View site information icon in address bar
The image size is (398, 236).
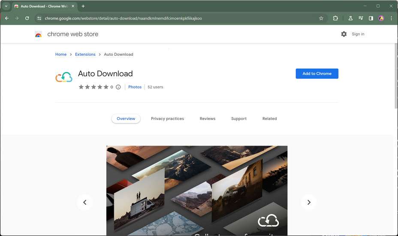pos(39,18)
